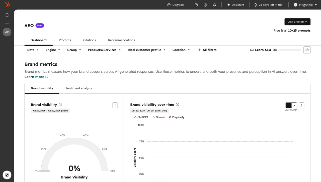321x182 pixels.
Task: Click info icon beside Brand visibility title
Action: click(60, 105)
